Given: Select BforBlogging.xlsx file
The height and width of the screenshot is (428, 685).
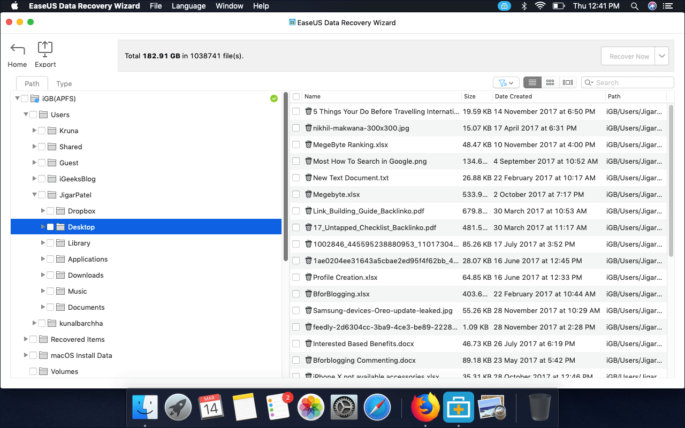Looking at the screenshot, I should coord(341,294).
